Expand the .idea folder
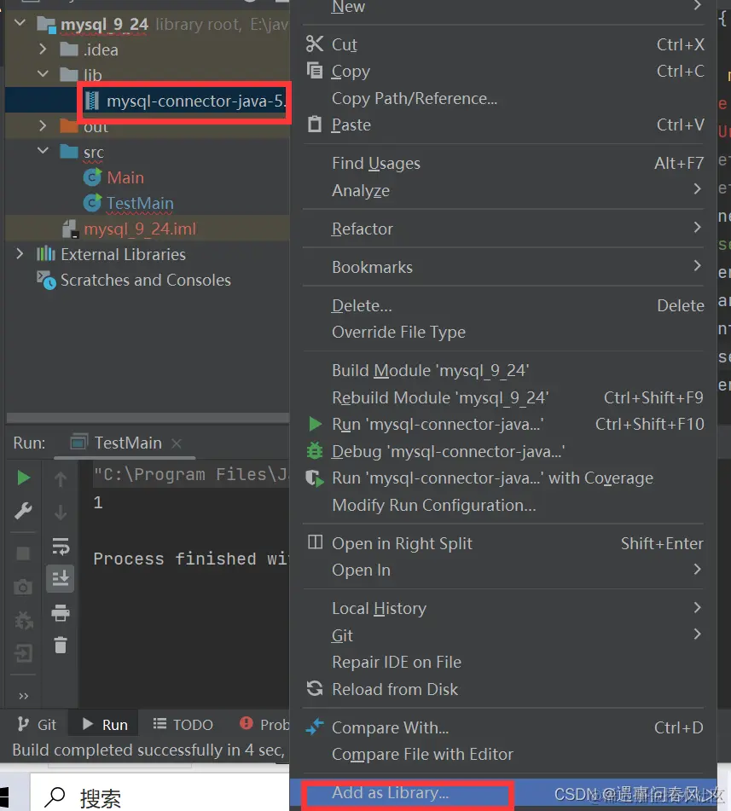Viewport: 731px width, 811px height. click(43, 49)
